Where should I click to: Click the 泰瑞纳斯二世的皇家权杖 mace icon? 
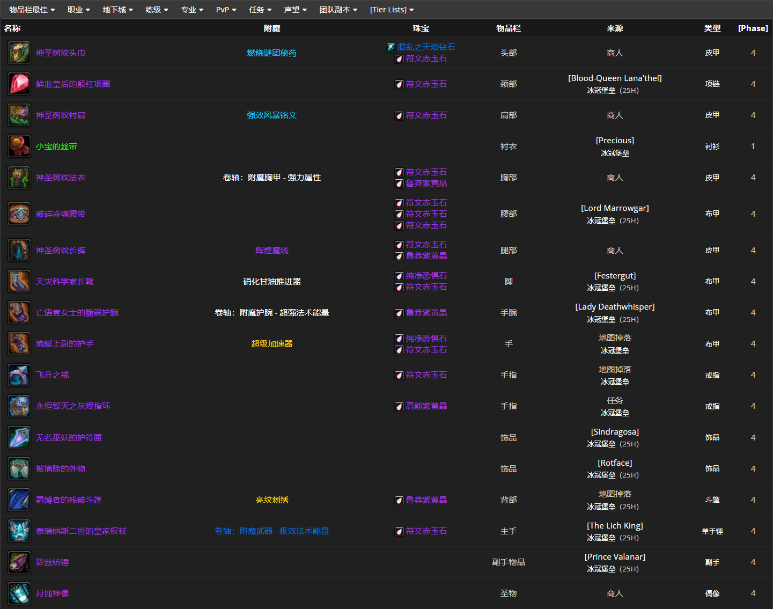pos(19,531)
